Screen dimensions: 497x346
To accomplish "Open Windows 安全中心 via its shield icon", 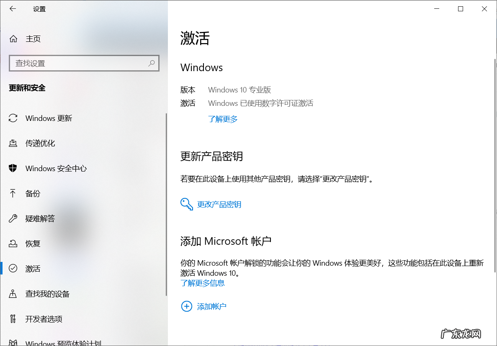I will pos(13,168).
